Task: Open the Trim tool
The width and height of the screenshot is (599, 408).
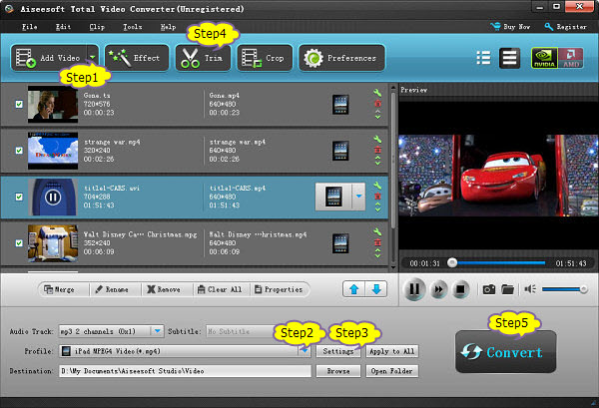Action: coord(203,58)
